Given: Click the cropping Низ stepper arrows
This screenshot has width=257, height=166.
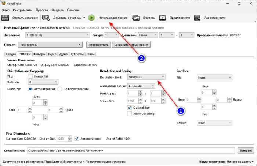Looking at the screenshot, I should click(46, 117).
